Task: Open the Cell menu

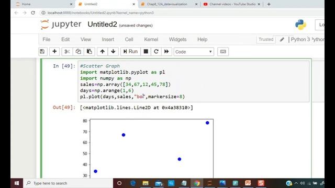Action: click(x=129, y=40)
